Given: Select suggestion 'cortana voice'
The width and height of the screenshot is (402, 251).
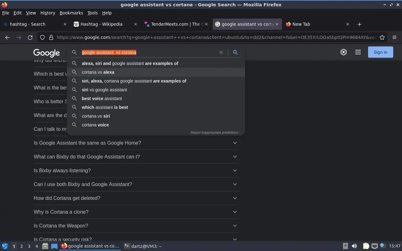Looking at the screenshot, I should click(x=156, y=125).
